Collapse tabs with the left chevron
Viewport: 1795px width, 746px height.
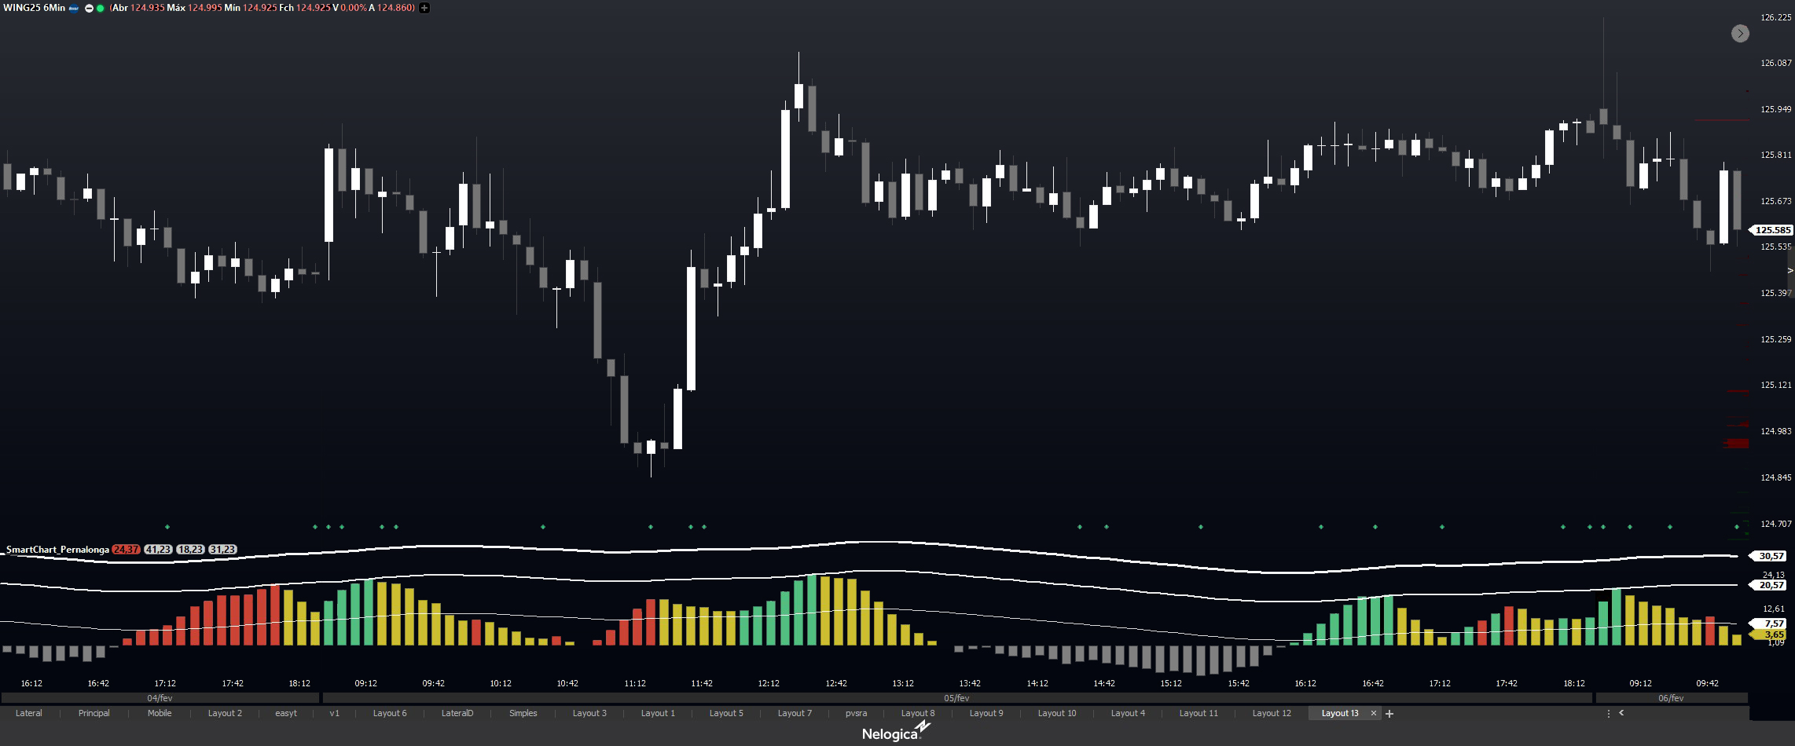[1621, 713]
